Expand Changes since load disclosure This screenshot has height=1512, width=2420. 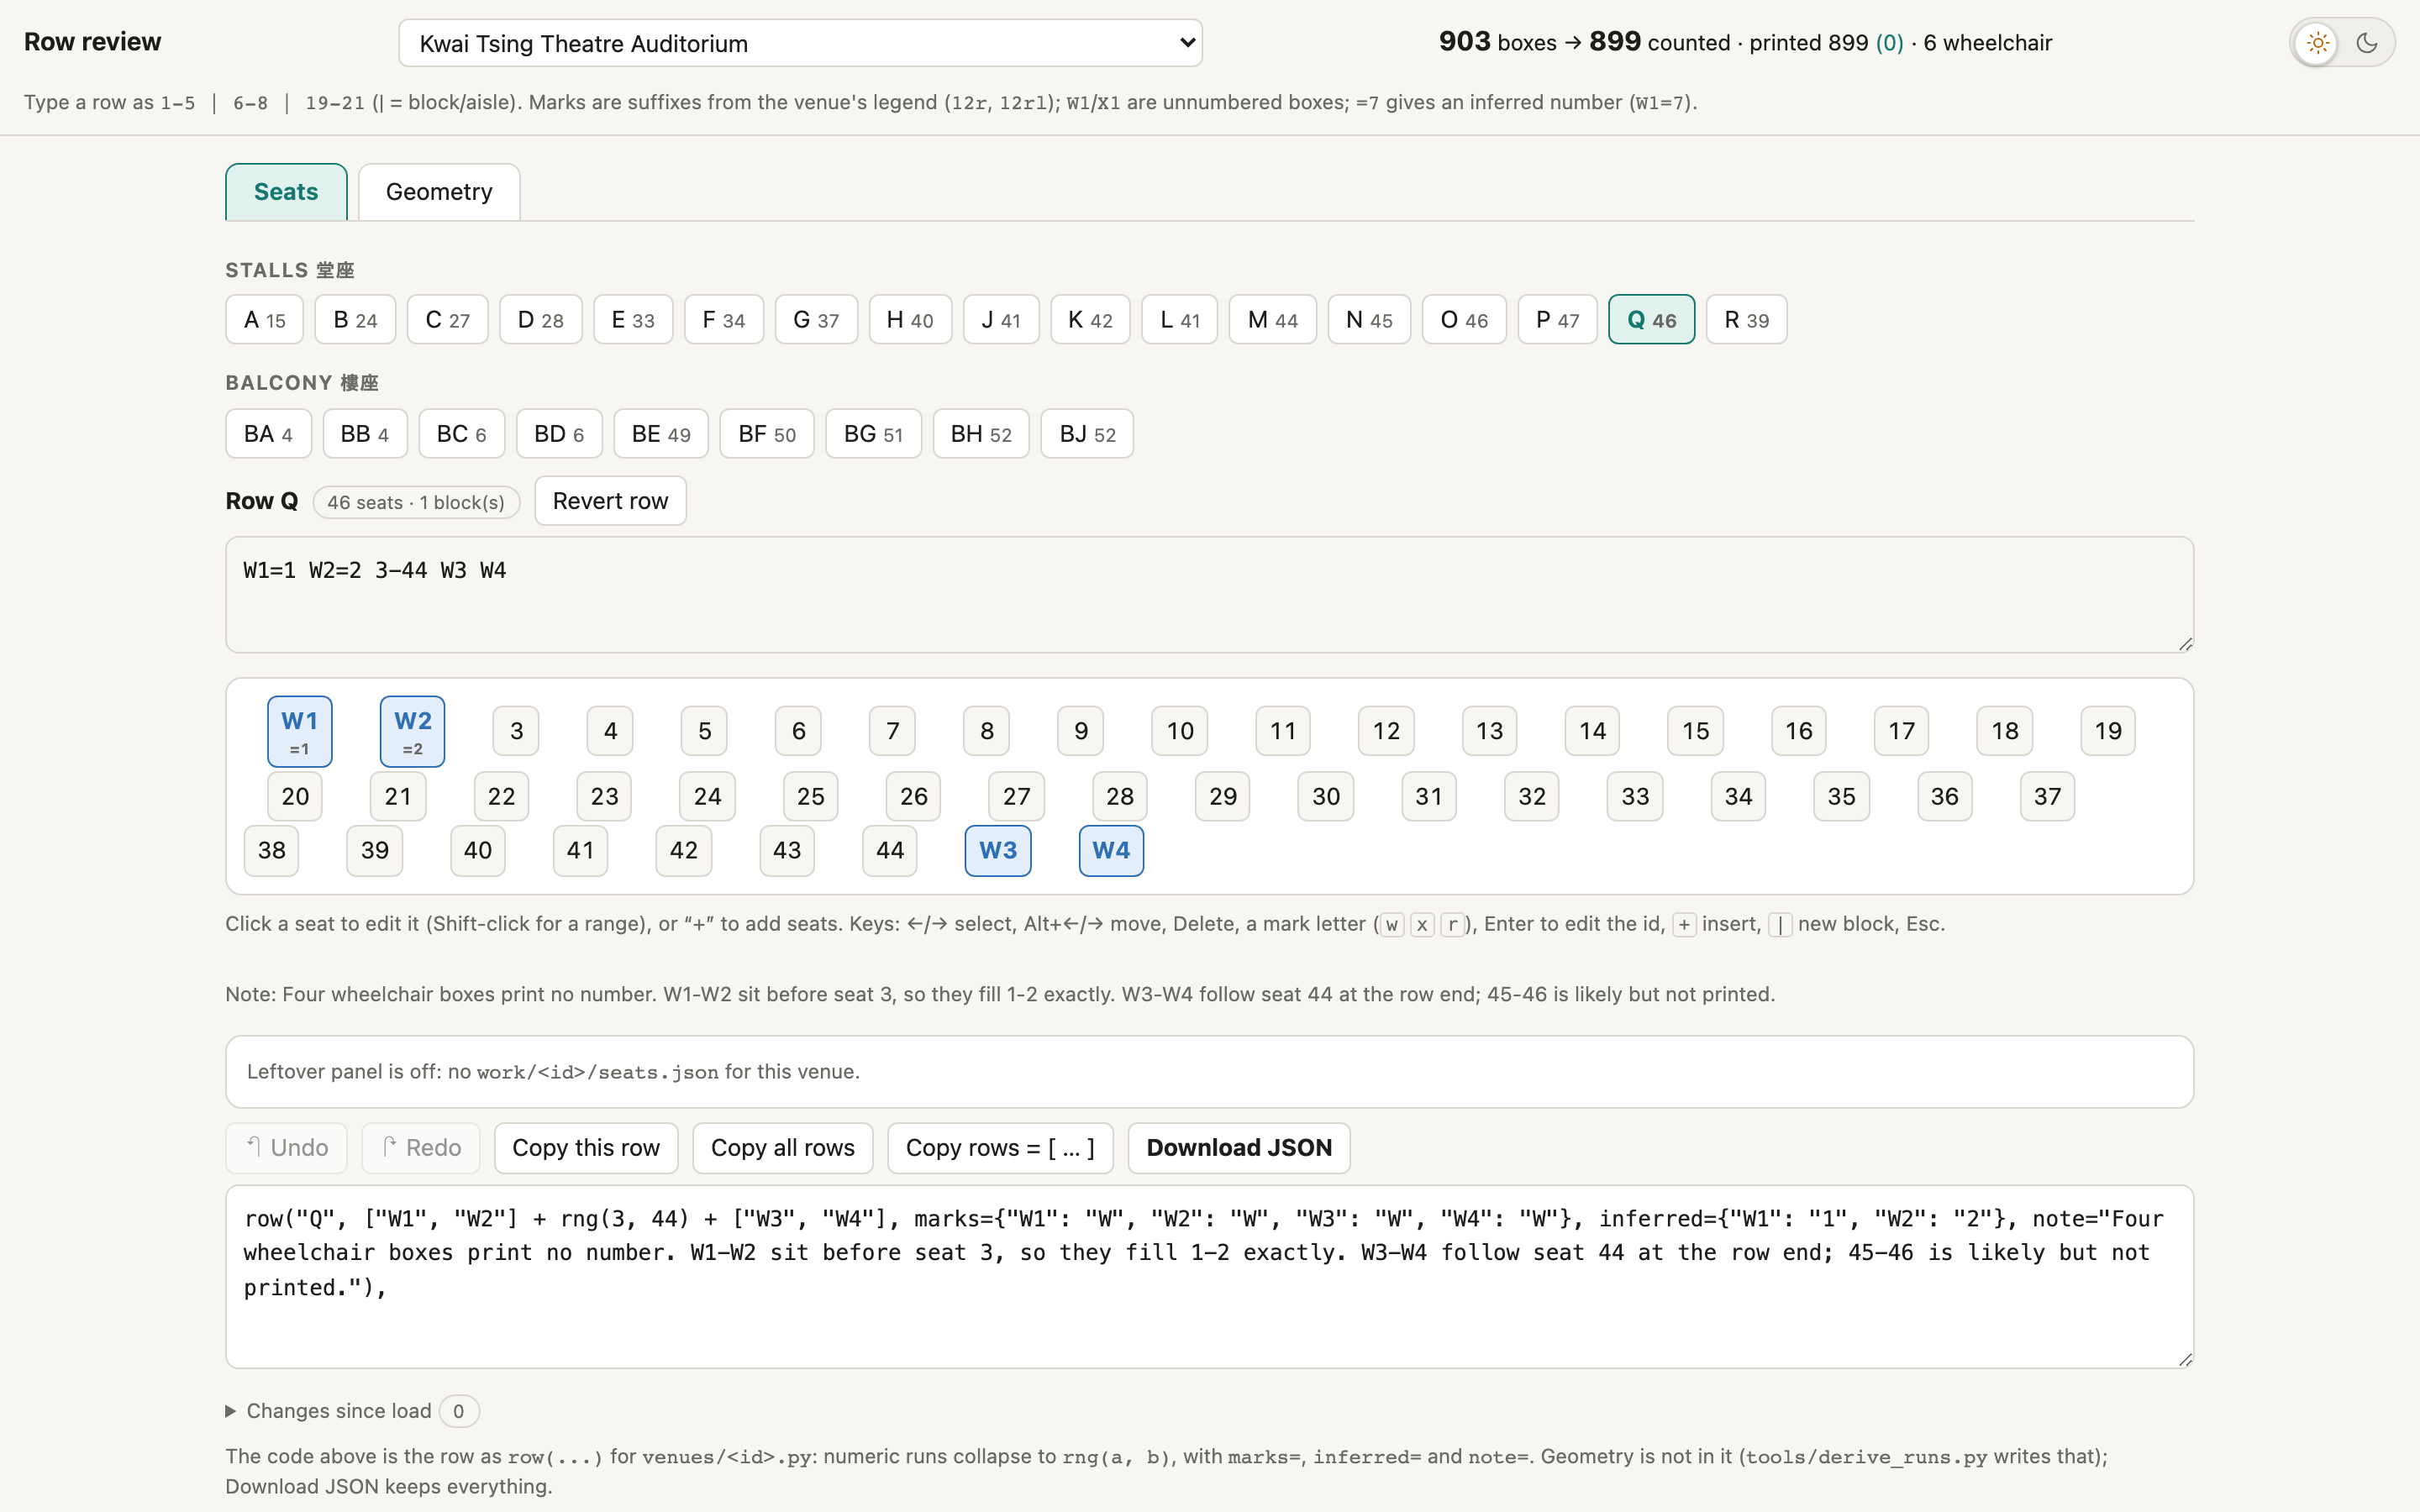(x=329, y=1411)
